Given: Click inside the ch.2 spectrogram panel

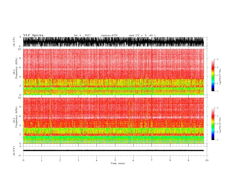Looking at the screenshot, I should point(113,121).
